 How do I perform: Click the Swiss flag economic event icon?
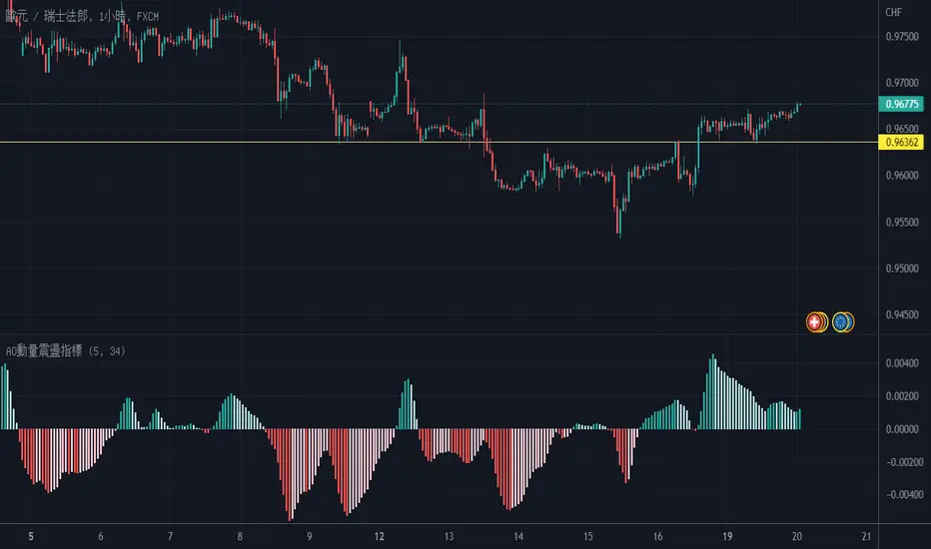tap(816, 322)
